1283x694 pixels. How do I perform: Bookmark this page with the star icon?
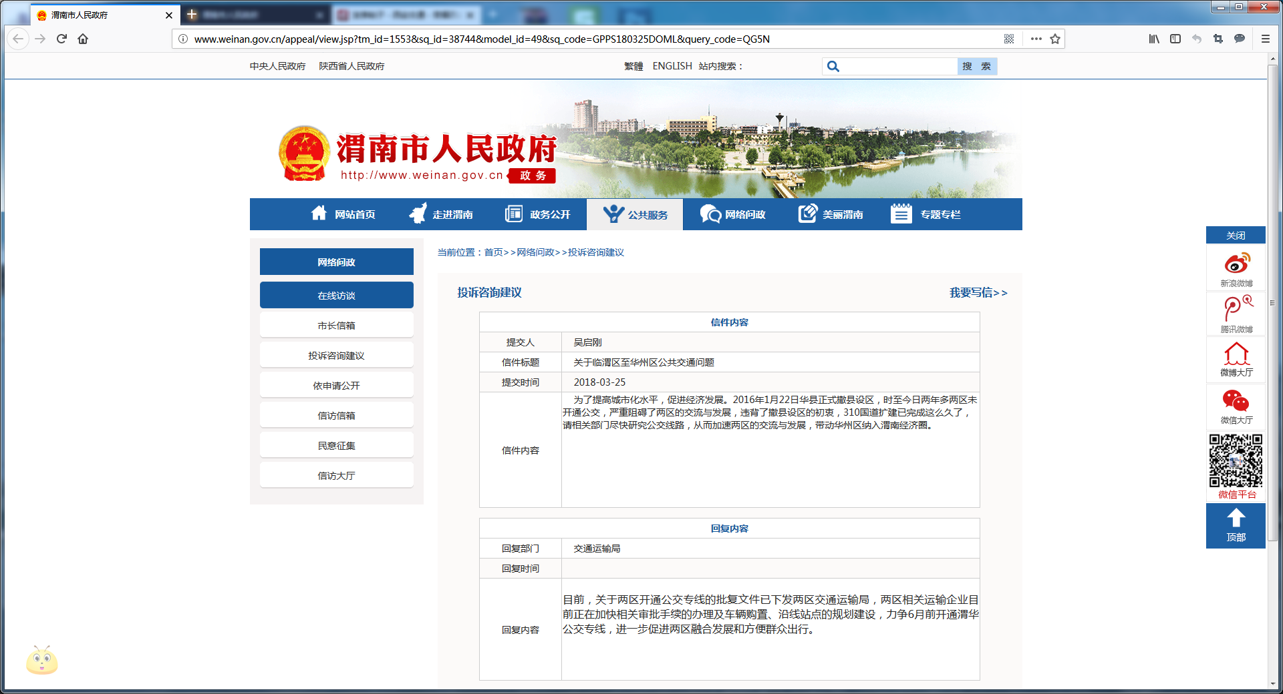[1055, 39]
